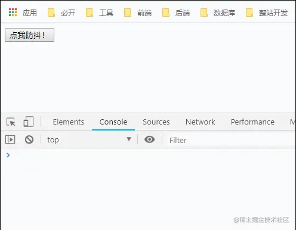This screenshot has height=230, width=296.
Task: Open the 应用 apps grid icon
Action: pos(13,13)
